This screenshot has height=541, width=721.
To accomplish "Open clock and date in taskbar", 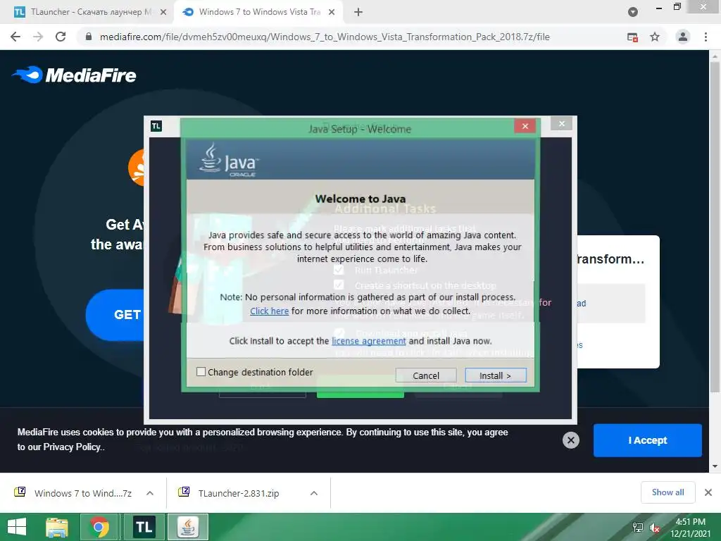I will 690,528.
